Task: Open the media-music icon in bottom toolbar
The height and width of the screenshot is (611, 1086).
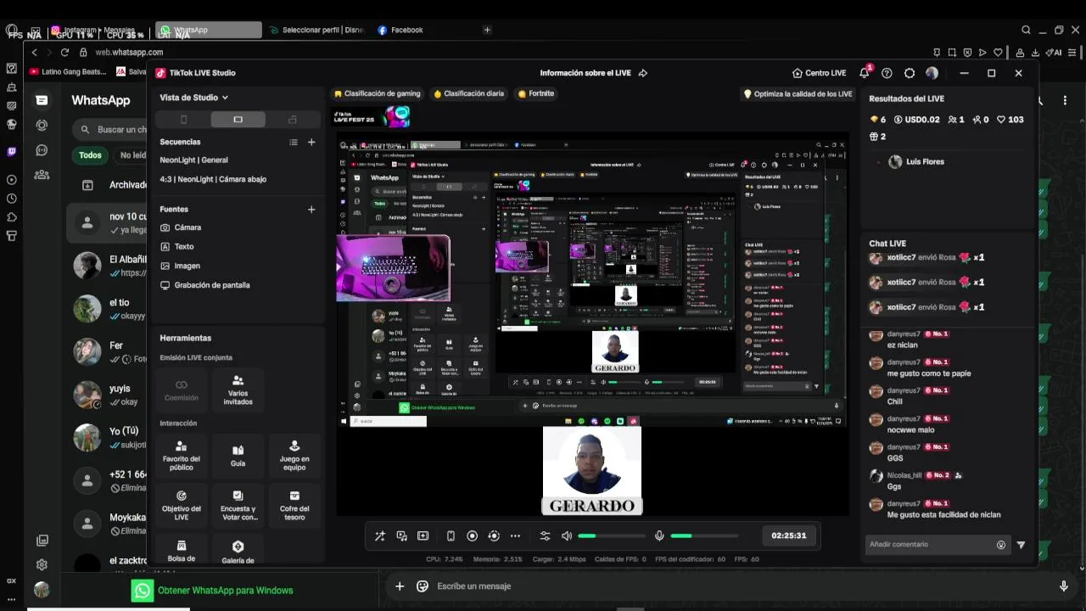Action: click(401, 535)
